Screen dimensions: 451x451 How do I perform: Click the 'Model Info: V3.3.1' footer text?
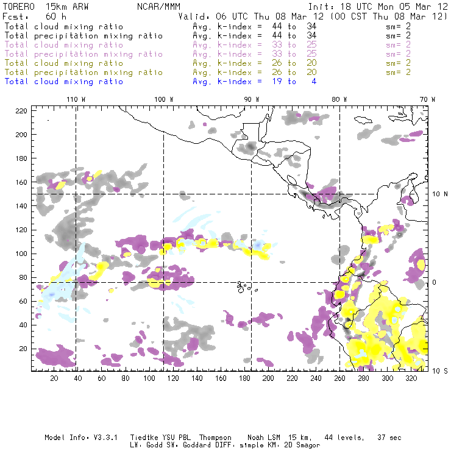[x=81, y=438]
